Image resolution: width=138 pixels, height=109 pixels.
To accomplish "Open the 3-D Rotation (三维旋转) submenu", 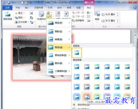I will coord(59,71).
